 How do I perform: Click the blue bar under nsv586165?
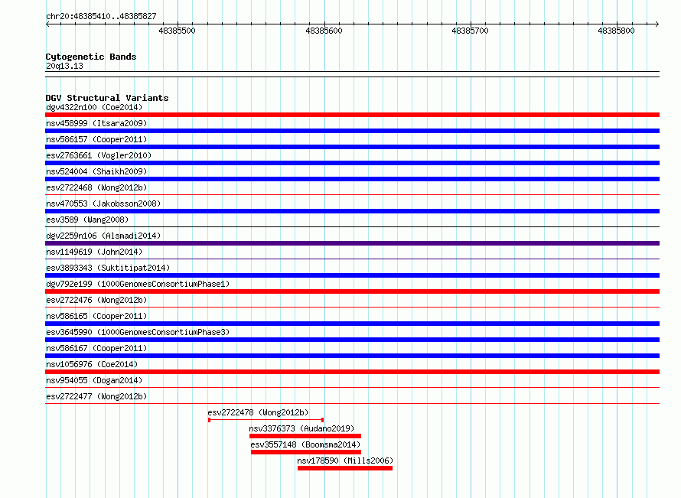(x=352, y=324)
